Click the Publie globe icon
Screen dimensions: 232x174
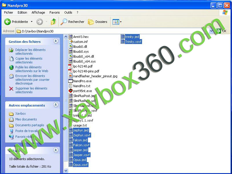[11, 67]
